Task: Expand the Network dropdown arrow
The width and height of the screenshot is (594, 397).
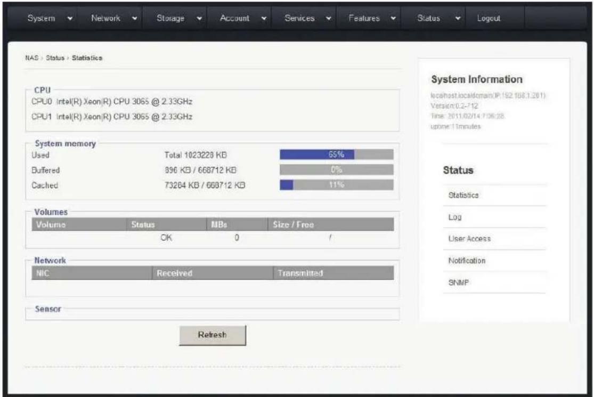Action: (x=134, y=18)
